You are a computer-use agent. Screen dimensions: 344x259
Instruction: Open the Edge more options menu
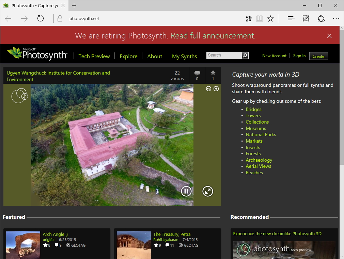coord(336,18)
